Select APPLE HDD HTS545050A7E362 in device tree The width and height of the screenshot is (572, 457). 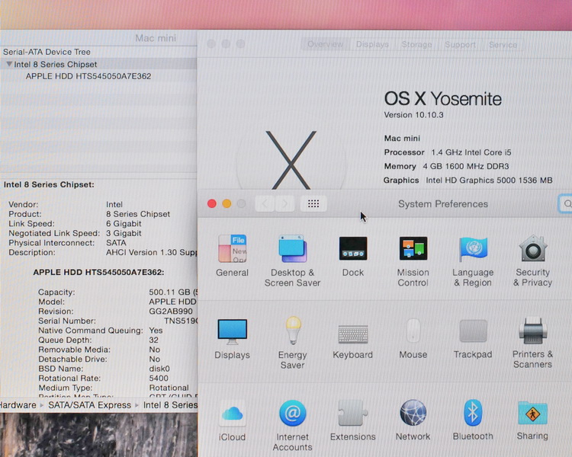(88, 76)
